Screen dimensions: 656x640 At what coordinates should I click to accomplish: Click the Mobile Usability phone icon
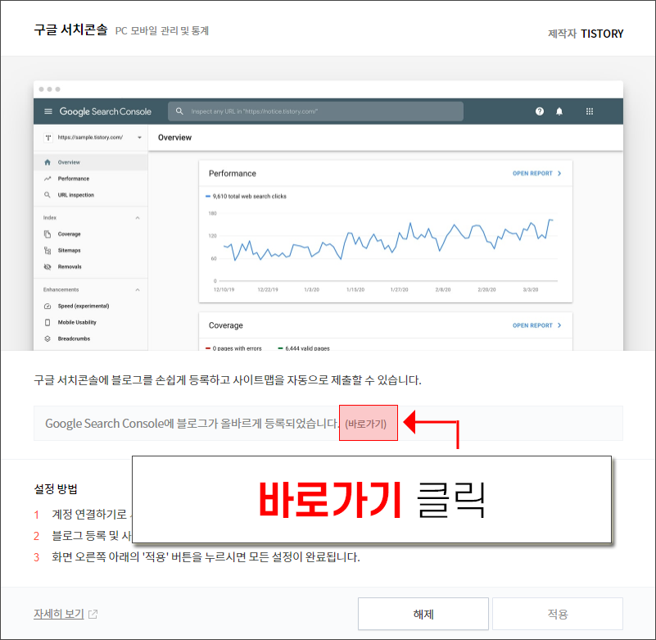(48, 322)
